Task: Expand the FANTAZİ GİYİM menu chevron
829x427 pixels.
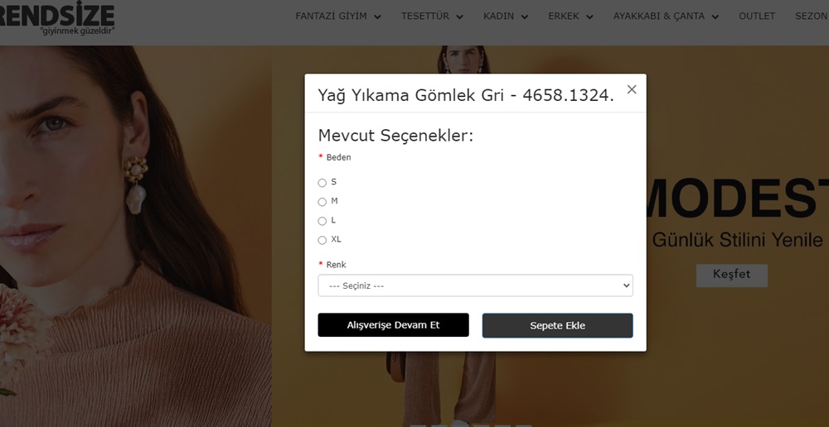Action: (377, 17)
